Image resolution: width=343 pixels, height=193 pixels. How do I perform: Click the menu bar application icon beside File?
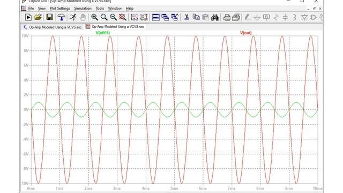(24, 9)
